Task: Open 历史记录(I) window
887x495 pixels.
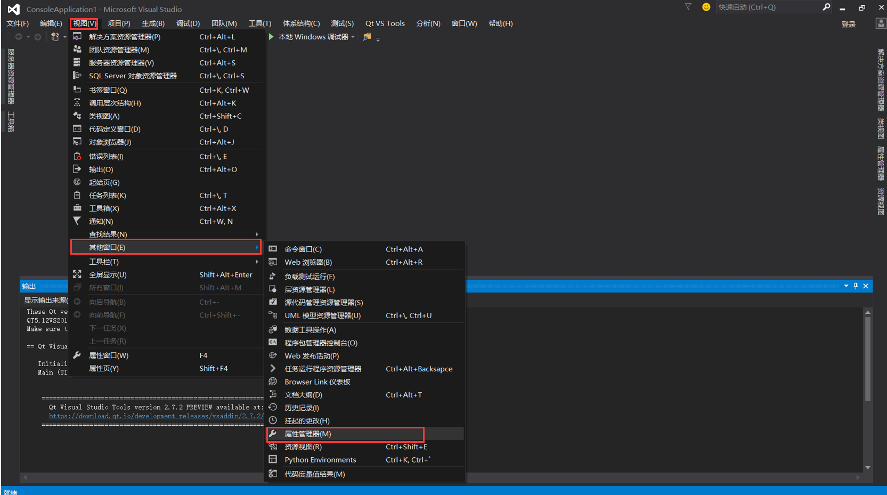Action: [364, 408]
